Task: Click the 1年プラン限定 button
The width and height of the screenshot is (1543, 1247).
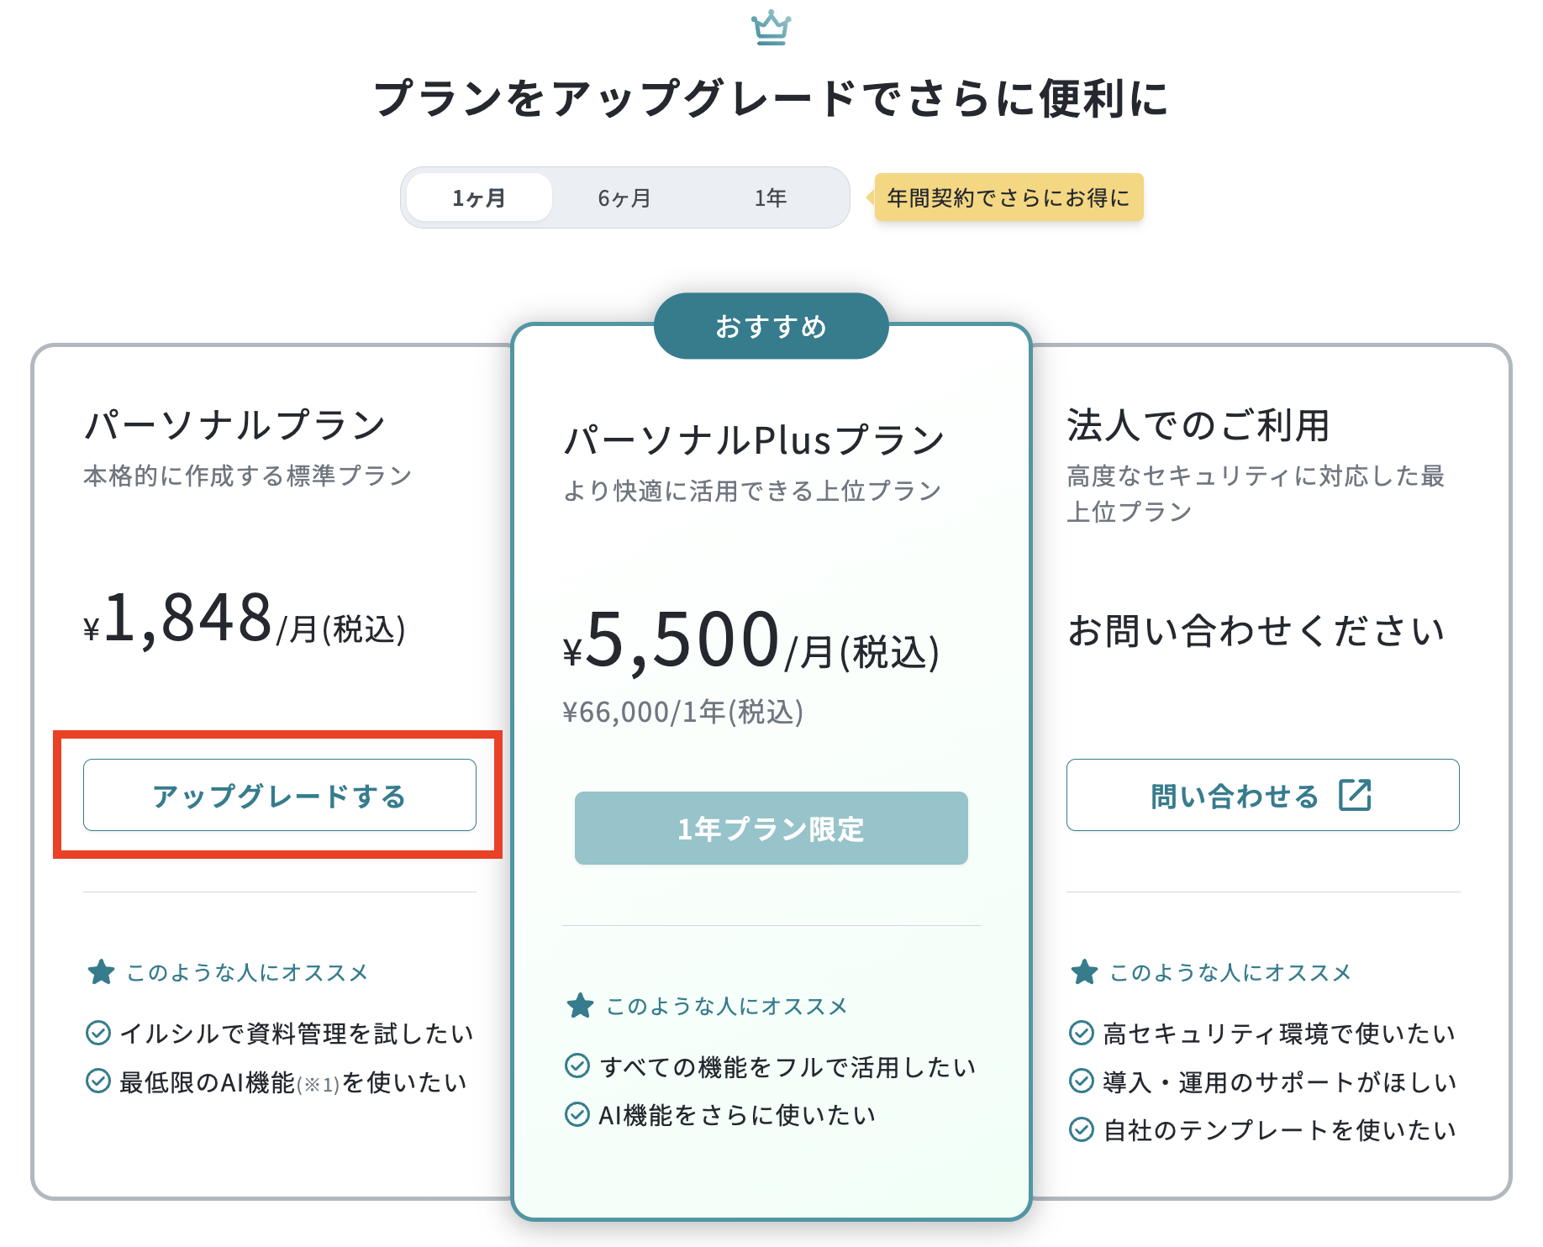Action: point(771,829)
